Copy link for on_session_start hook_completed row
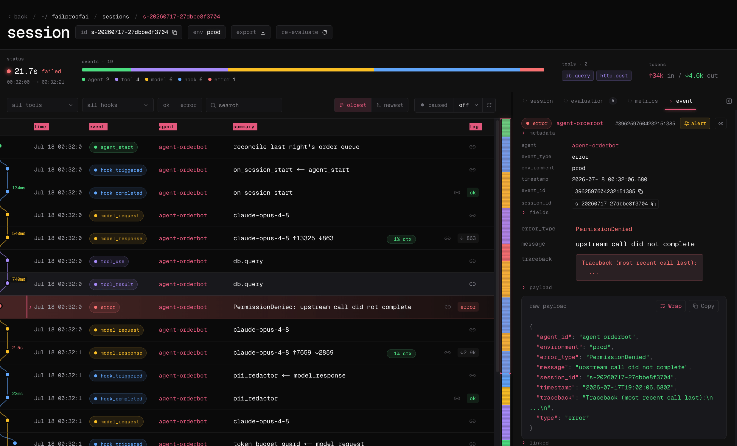 [x=457, y=193]
